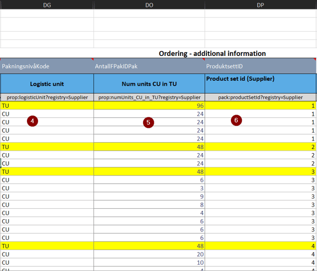Select the Num units 4 cell below 8

tap(149, 213)
